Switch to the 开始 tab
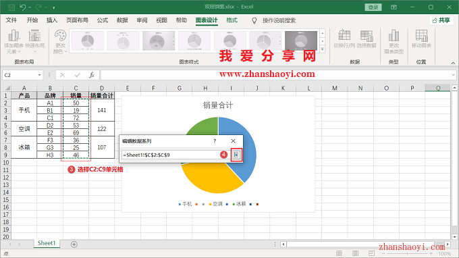This screenshot has height=258, width=459. click(x=32, y=20)
